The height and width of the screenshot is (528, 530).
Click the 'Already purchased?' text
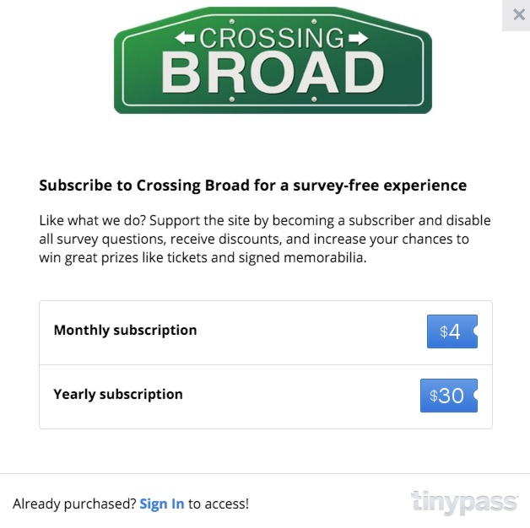tap(74, 504)
